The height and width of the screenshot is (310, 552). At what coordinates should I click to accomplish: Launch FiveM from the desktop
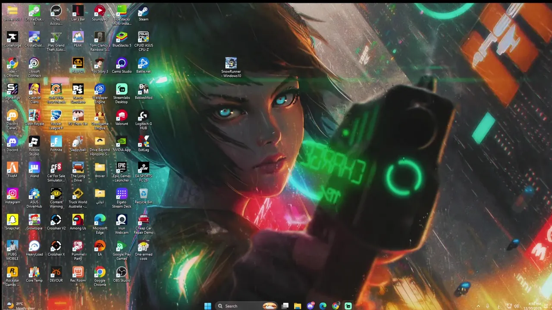tap(13, 170)
